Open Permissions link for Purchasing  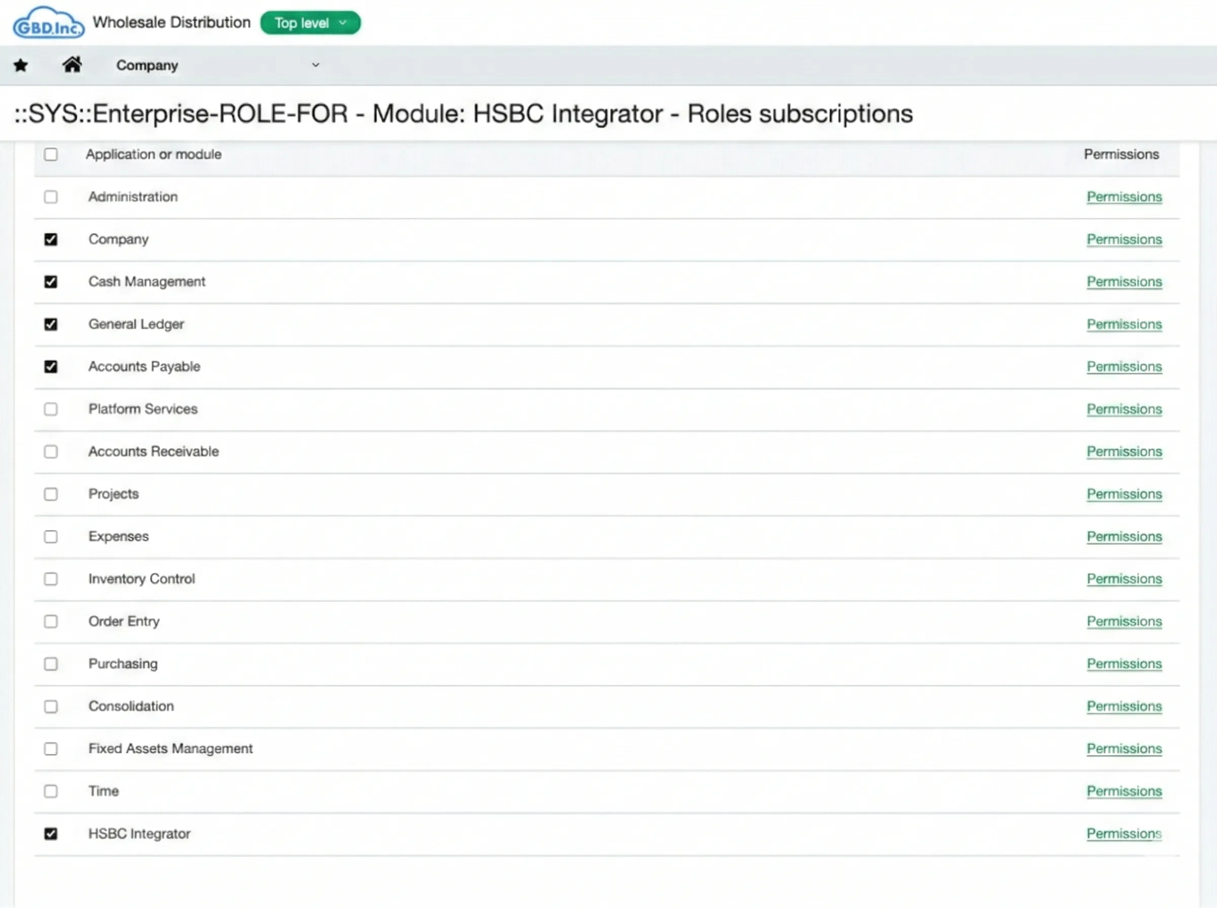1124,664
